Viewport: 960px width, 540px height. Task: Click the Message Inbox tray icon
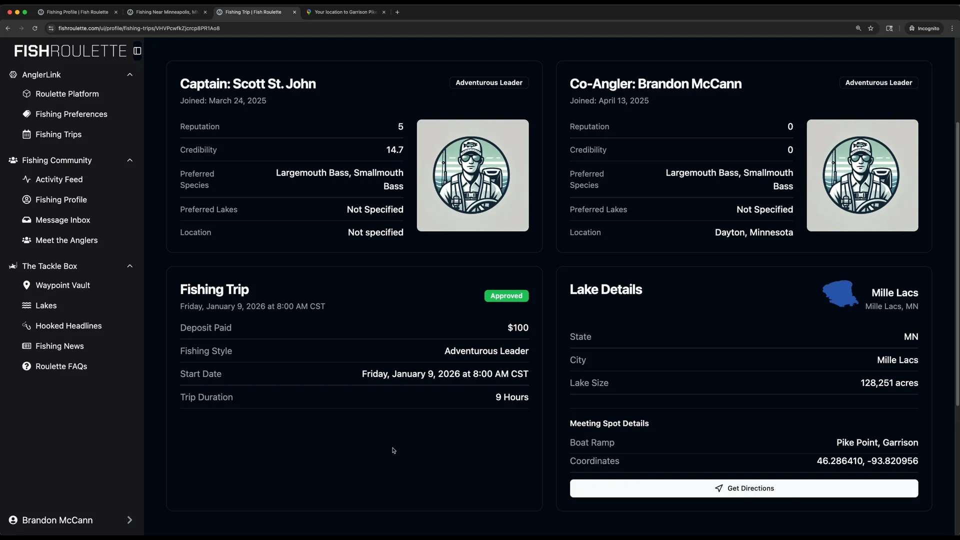click(26, 220)
